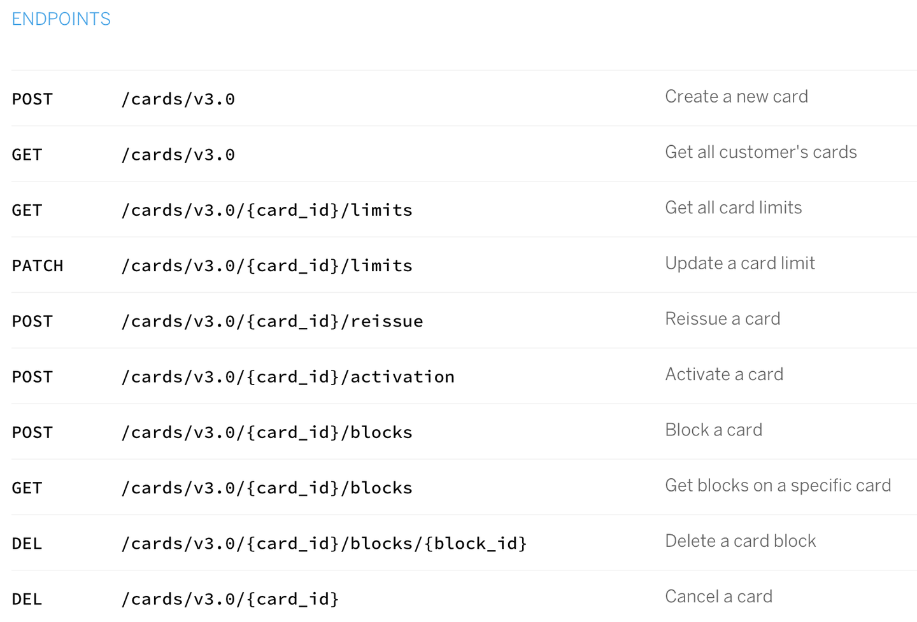Select 'Delete a card block' description

[740, 541]
